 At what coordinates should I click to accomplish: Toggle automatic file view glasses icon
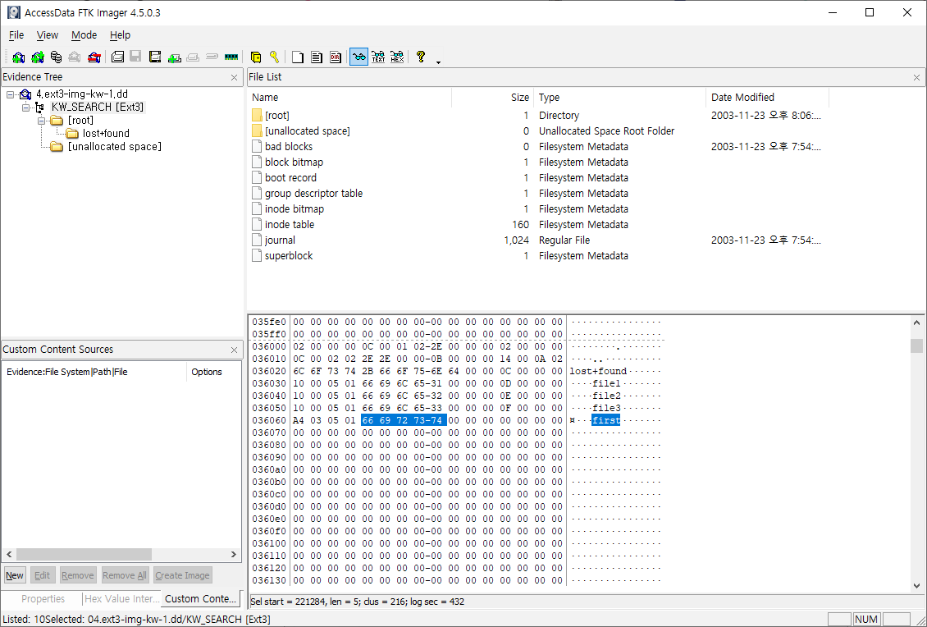[358, 57]
